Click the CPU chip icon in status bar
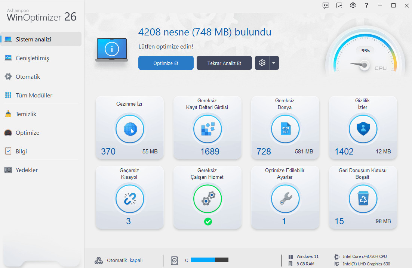Viewport: 412px width, 268px height. [x=336, y=257]
